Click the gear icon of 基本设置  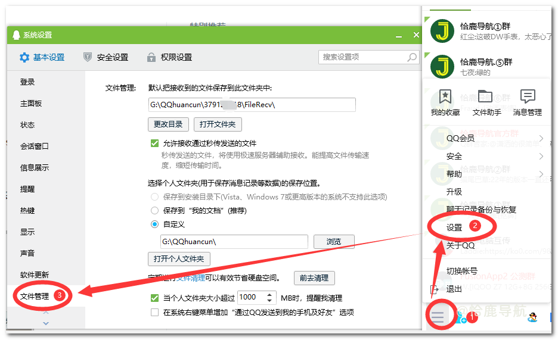coord(24,57)
